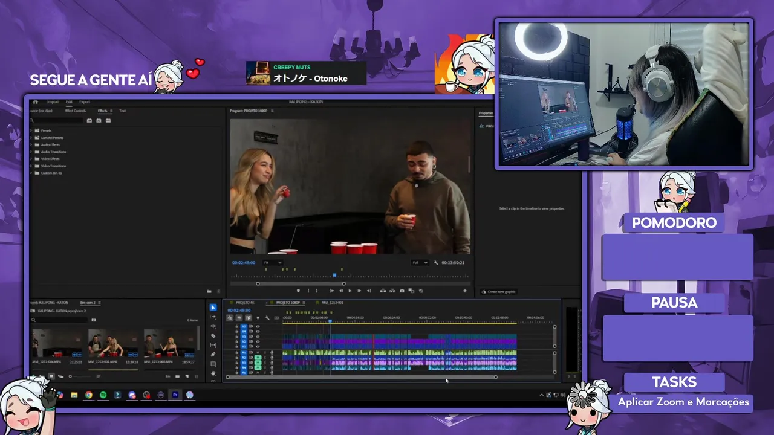This screenshot has height=435, width=774.
Task: Switch to the Export workspace tab
Action: click(x=85, y=102)
